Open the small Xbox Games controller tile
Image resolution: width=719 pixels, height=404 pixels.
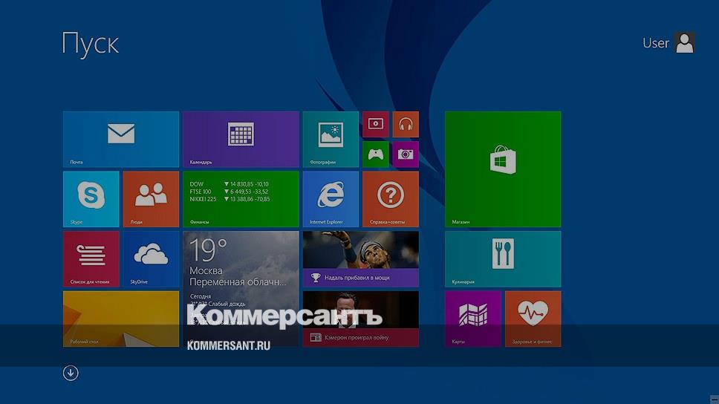point(376,154)
